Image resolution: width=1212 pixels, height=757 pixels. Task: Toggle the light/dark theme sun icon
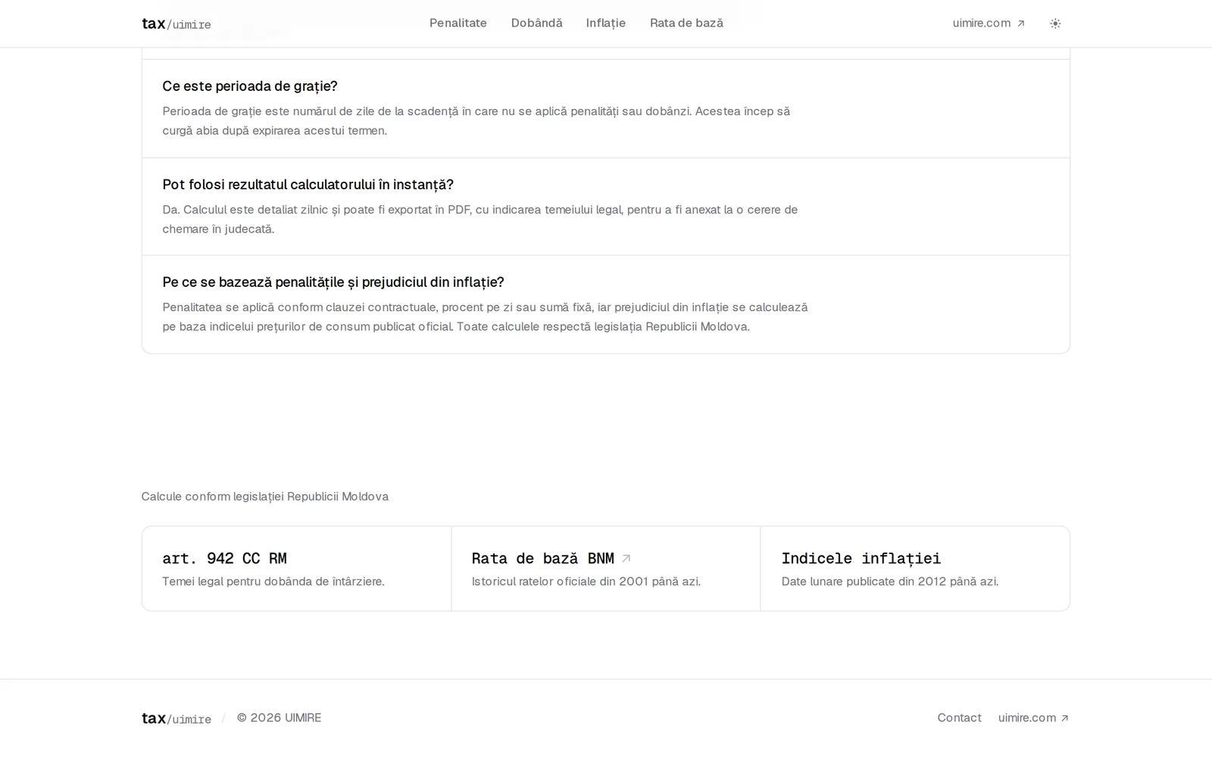click(x=1055, y=23)
